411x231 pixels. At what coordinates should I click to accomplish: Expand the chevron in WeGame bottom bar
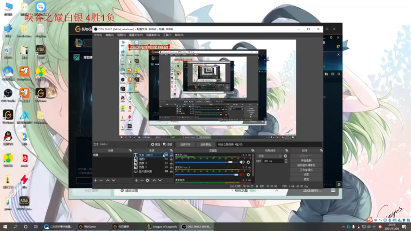[276, 190]
